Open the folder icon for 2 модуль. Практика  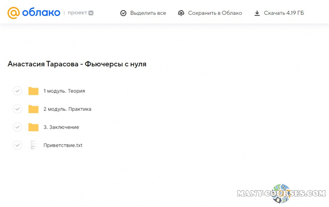click(x=33, y=109)
